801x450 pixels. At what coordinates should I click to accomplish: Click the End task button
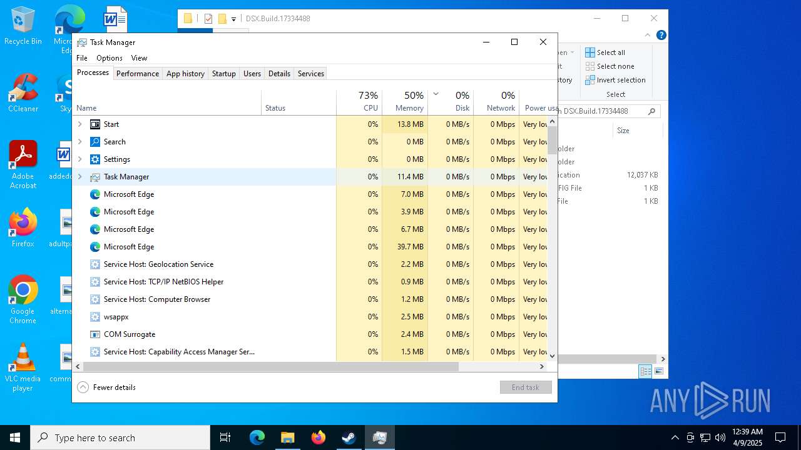(x=526, y=387)
